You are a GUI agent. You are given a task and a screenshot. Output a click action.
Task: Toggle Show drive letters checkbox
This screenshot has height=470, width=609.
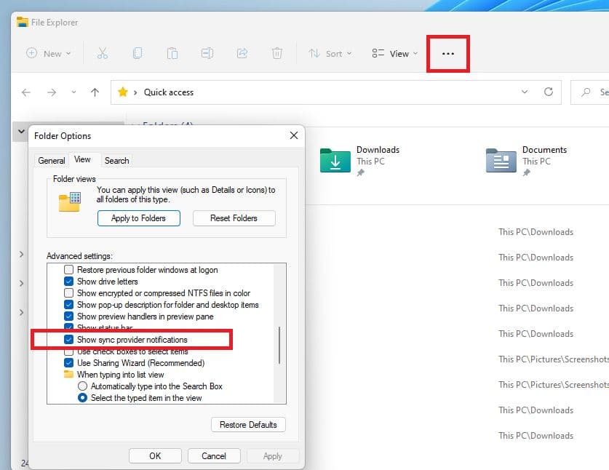tap(69, 282)
